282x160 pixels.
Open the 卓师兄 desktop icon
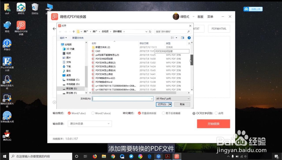tap(21, 9)
